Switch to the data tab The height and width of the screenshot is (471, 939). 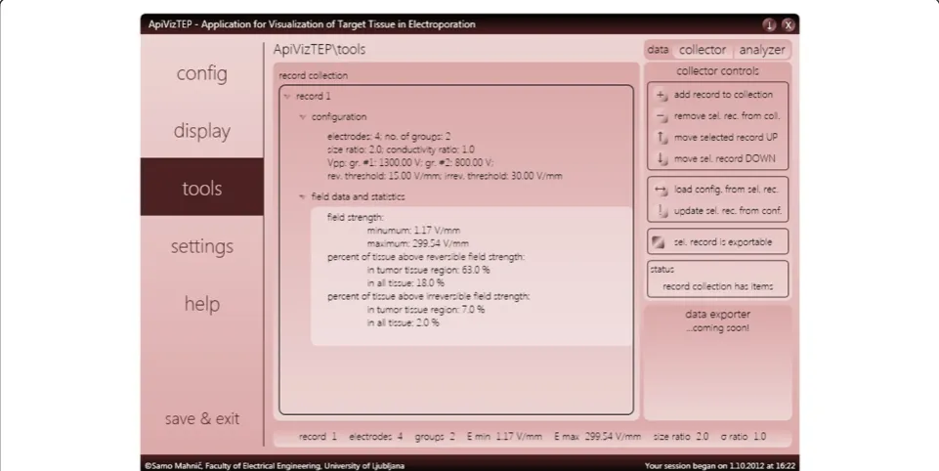(x=658, y=50)
